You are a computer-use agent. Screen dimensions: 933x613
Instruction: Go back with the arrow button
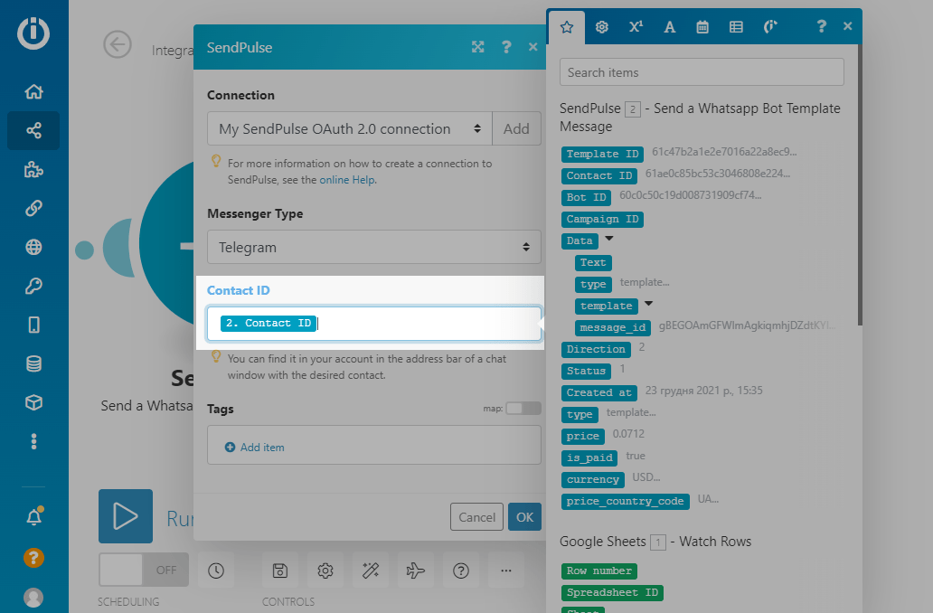click(x=118, y=44)
